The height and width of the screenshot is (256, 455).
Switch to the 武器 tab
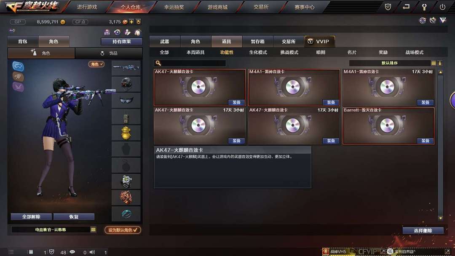(x=165, y=41)
